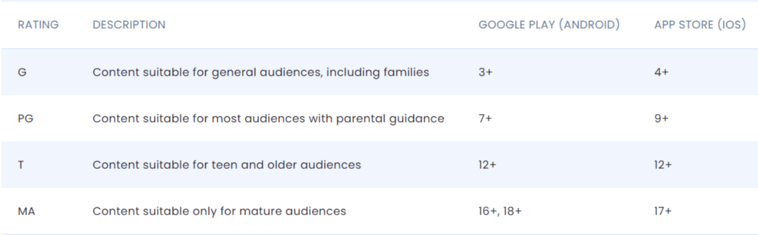Click the 16+, 18+ Google Play value
758x235 pixels.
[x=500, y=211]
